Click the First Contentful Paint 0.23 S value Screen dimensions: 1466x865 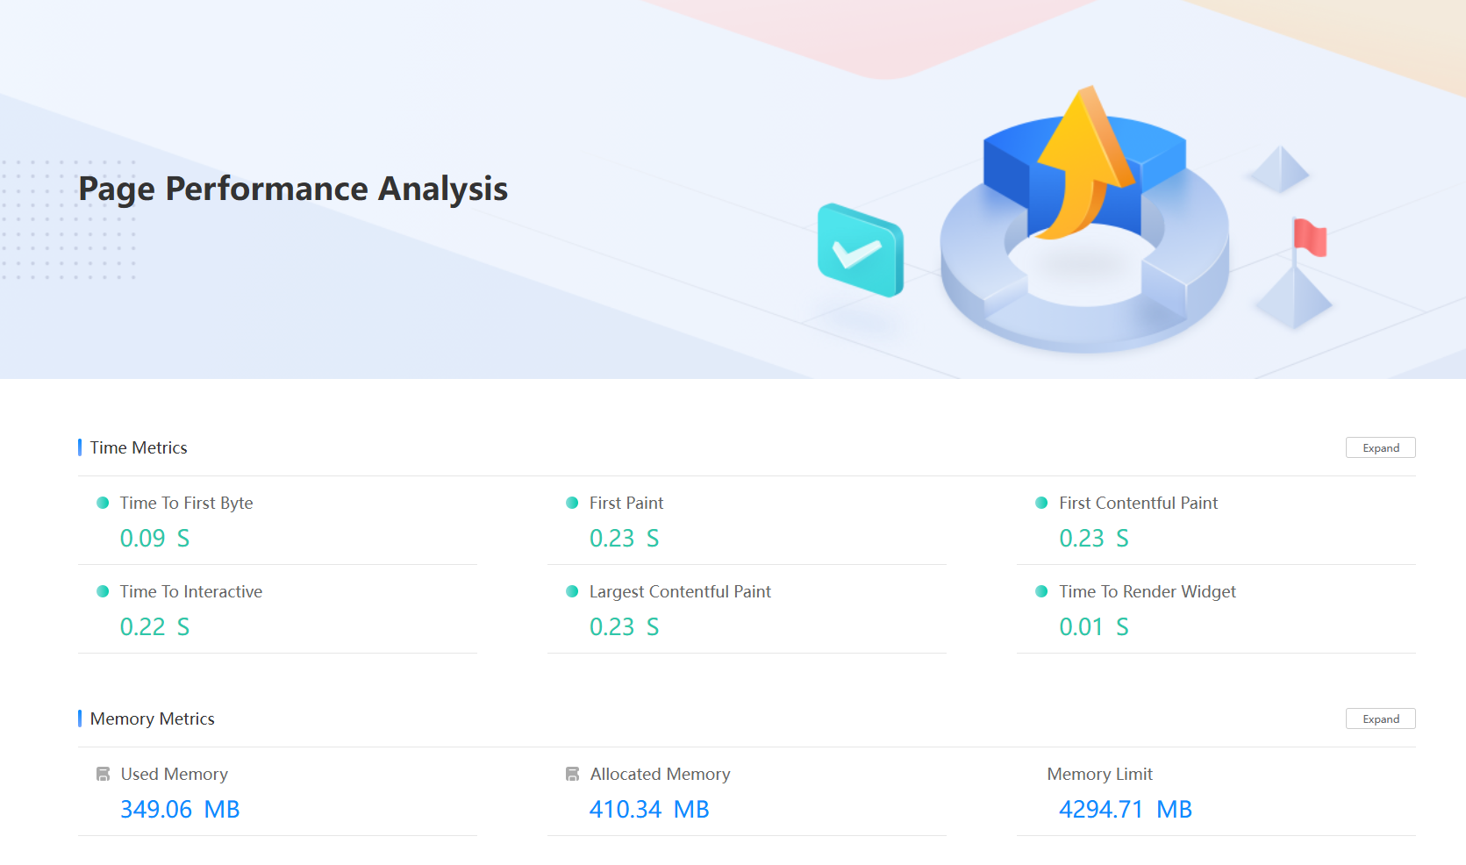(1093, 538)
